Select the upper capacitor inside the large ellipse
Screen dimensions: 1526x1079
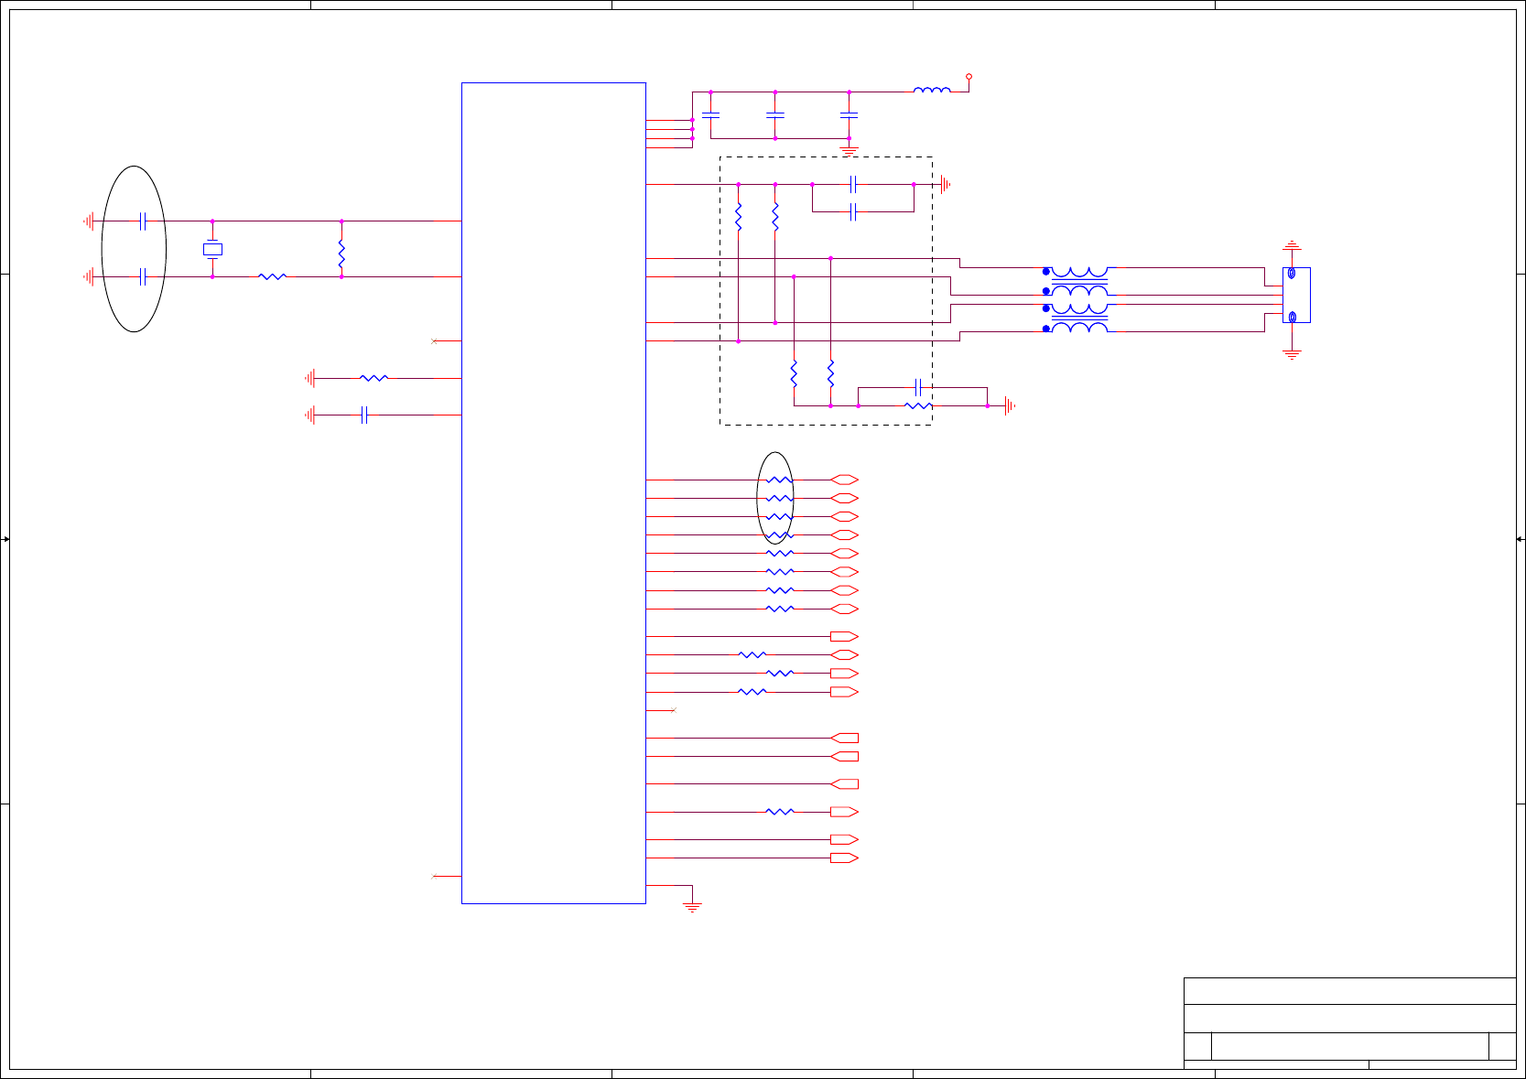click(143, 221)
